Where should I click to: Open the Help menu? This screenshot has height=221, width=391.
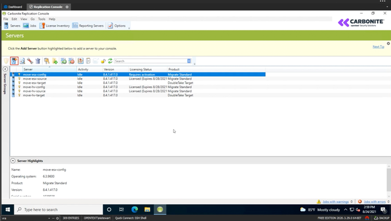click(52, 19)
